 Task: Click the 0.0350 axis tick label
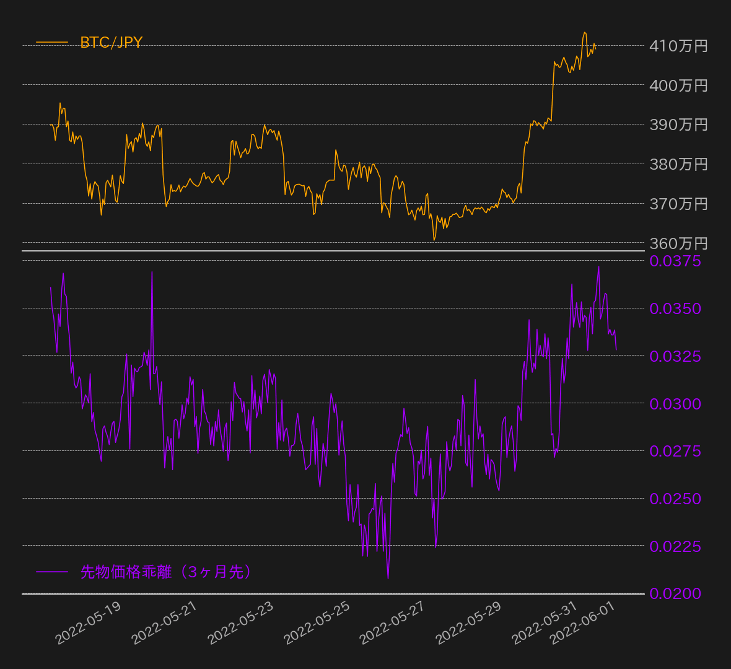click(x=675, y=308)
